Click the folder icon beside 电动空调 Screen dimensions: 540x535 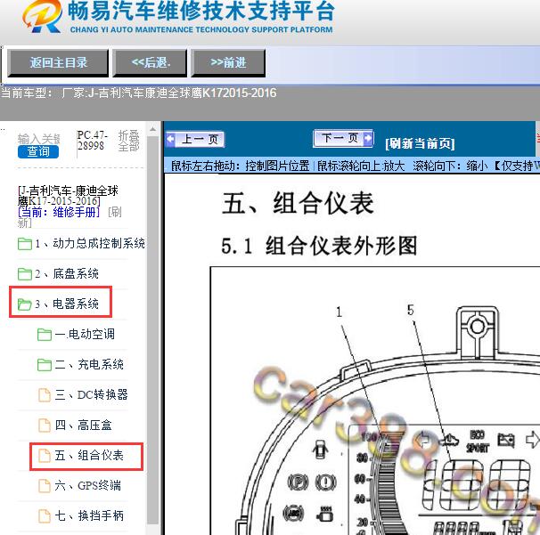click(45, 335)
